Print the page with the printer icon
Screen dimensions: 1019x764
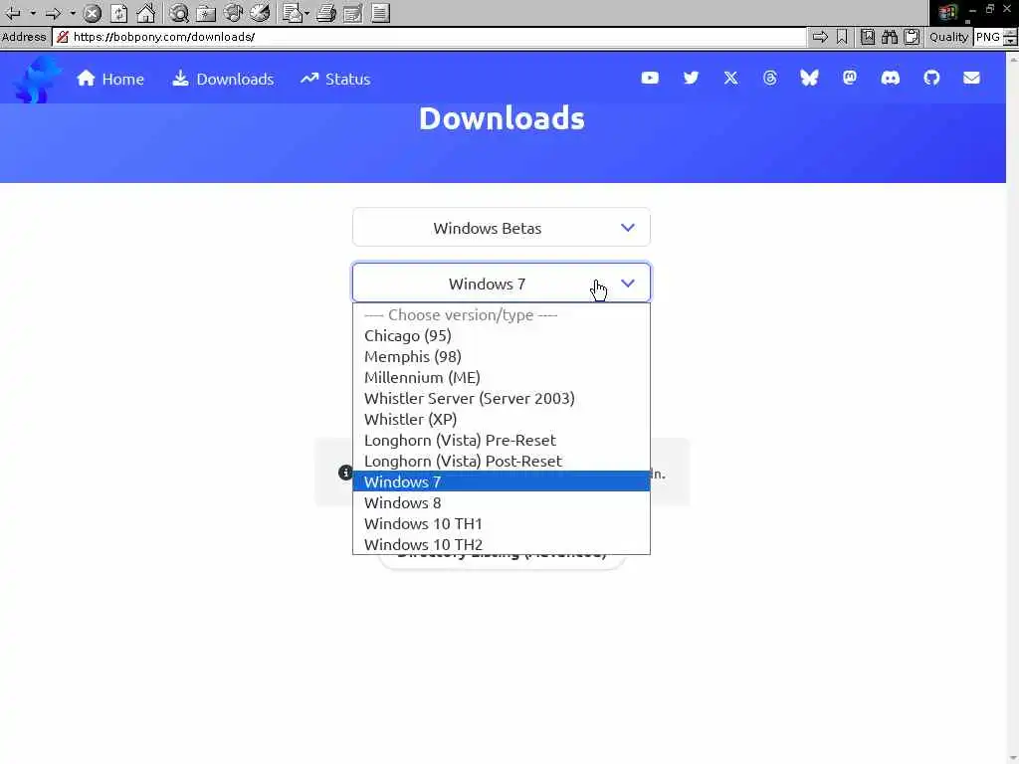coord(326,12)
